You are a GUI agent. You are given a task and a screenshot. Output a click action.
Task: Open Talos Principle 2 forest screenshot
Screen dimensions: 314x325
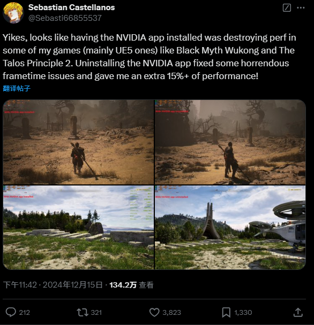click(x=78, y=228)
